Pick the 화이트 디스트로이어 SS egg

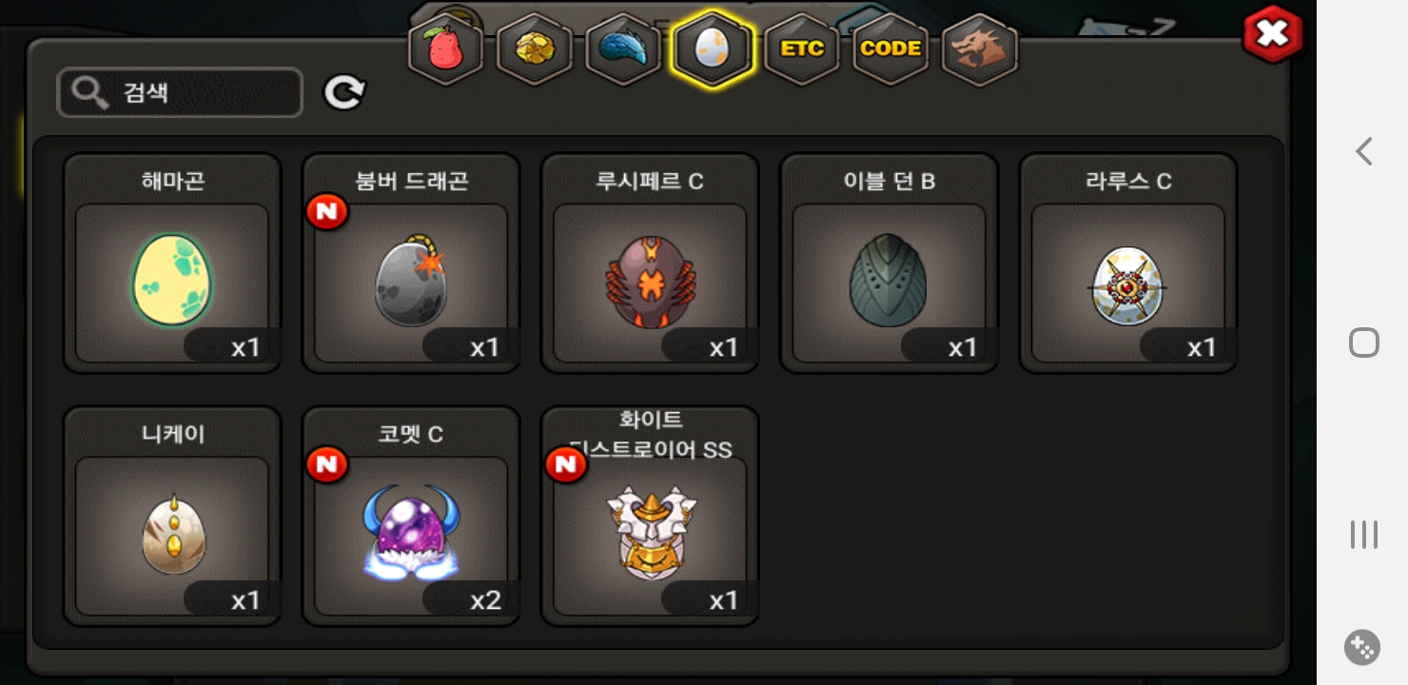coord(650,516)
